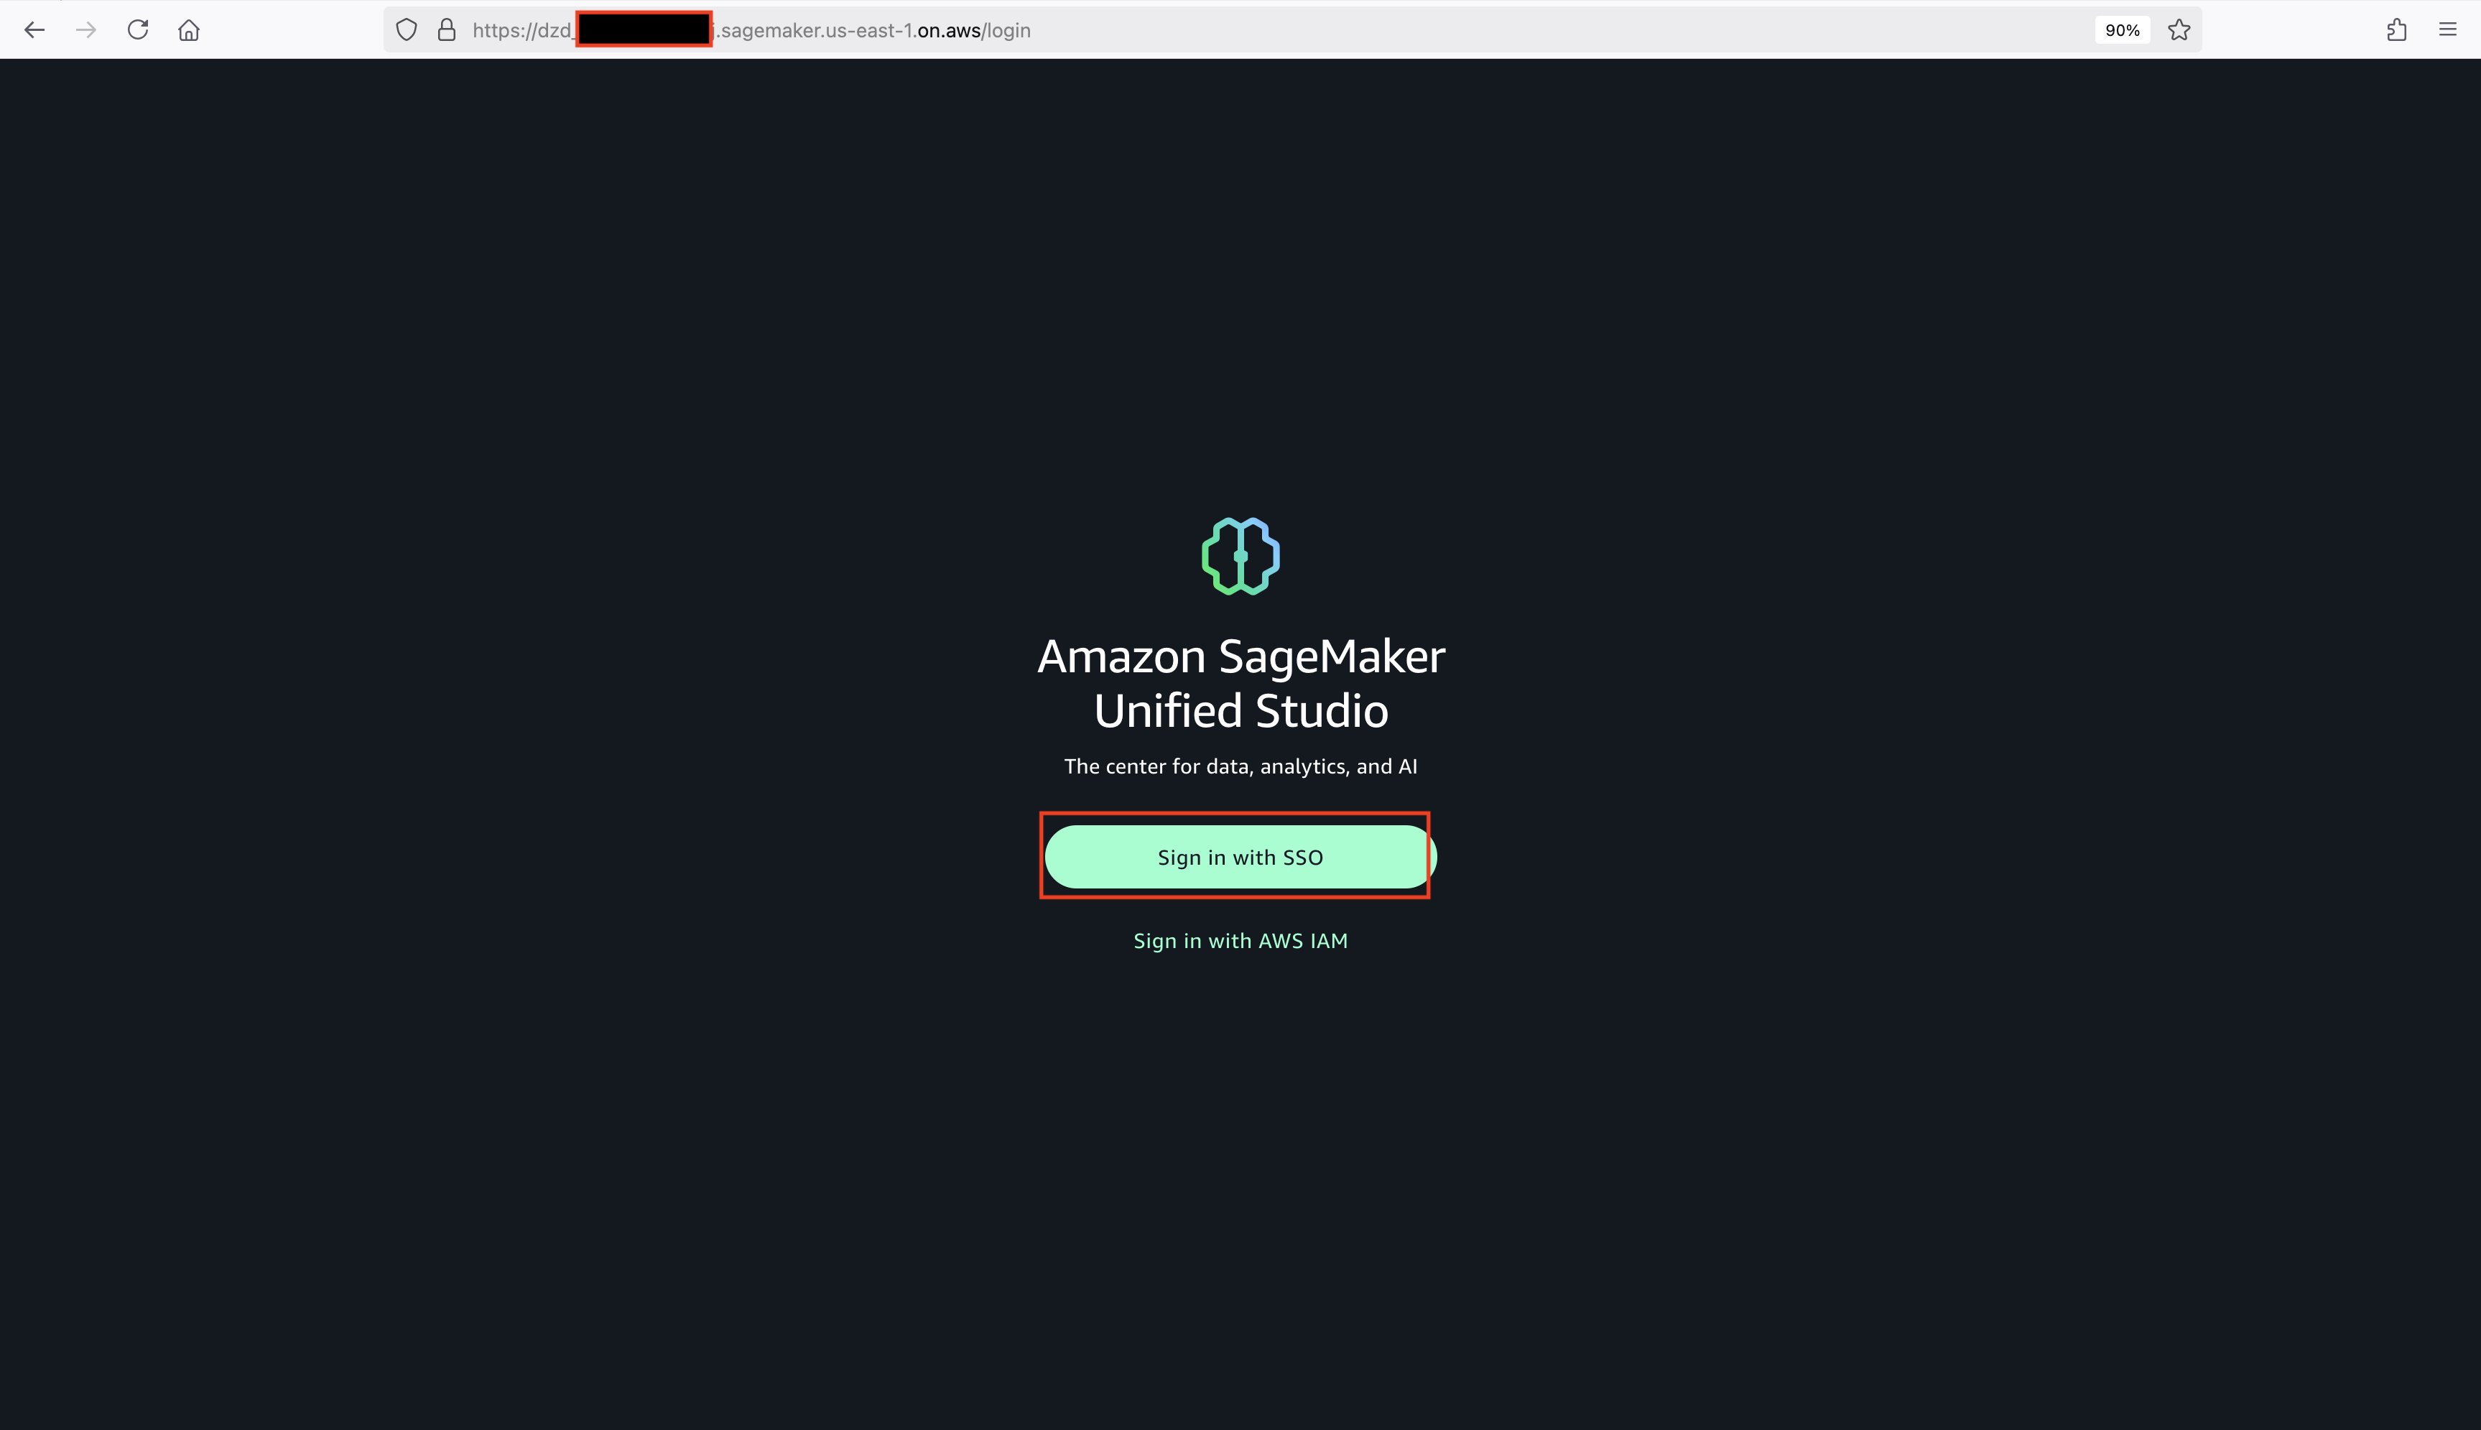Reload the SageMaker login page
Image resolution: width=2481 pixels, height=1430 pixels.
137,29
